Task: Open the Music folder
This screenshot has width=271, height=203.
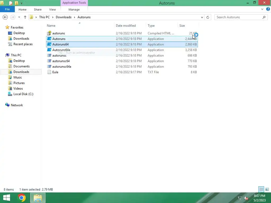Action: 18,77
